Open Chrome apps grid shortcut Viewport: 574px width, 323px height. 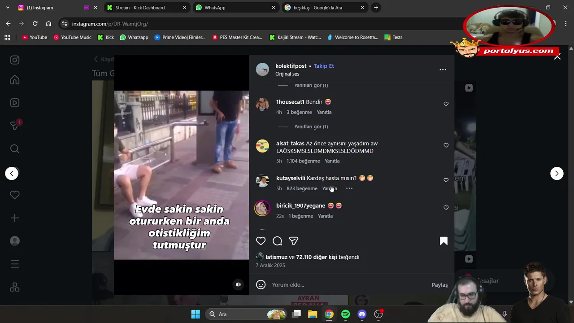click(x=7, y=37)
